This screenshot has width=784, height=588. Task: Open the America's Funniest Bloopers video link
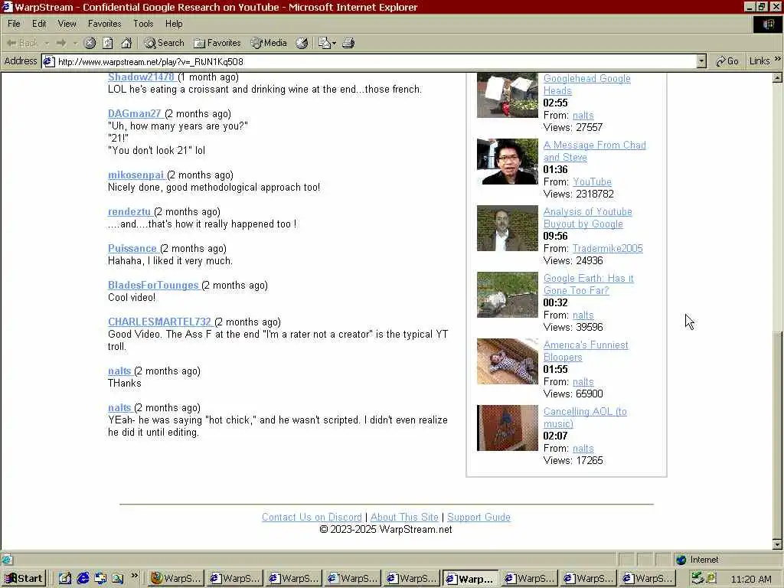click(586, 351)
